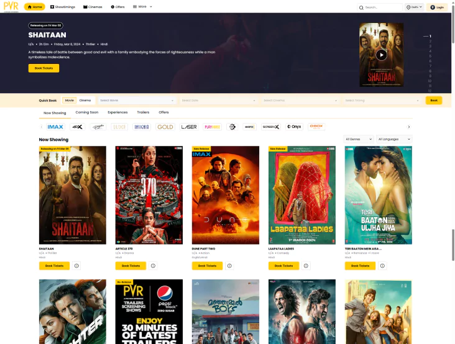Select the Onyx format logo
This screenshot has width=455, height=344.
pyautogui.click(x=294, y=127)
